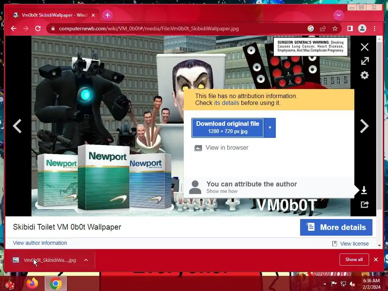Viewport: 388px width, 291px height.
Task: Click 'Show me how' attribution text
Action: (x=222, y=191)
